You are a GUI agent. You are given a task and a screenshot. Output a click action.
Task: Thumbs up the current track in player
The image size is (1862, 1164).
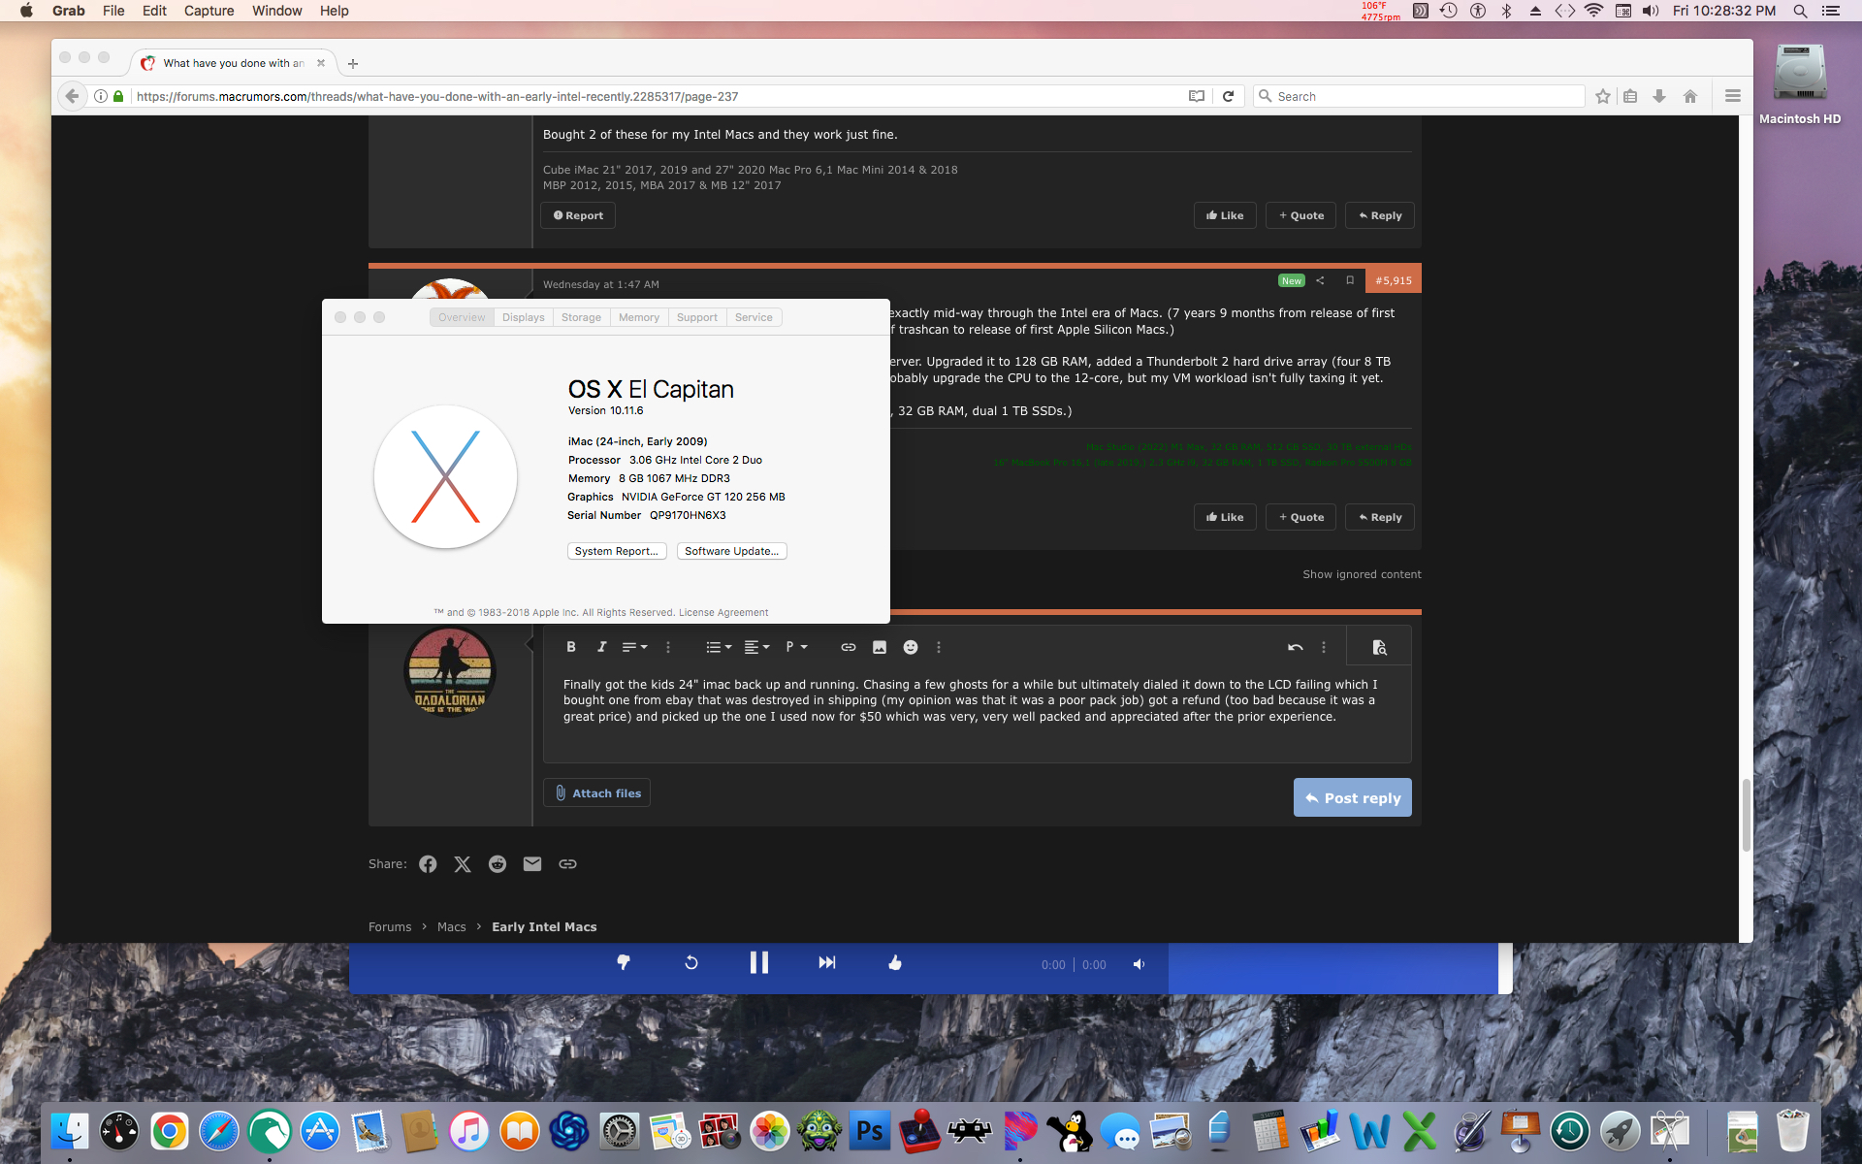click(x=895, y=962)
